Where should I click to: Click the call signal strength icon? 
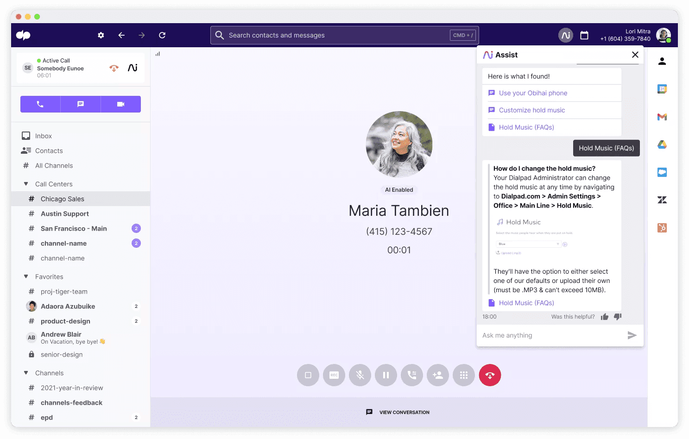point(158,54)
